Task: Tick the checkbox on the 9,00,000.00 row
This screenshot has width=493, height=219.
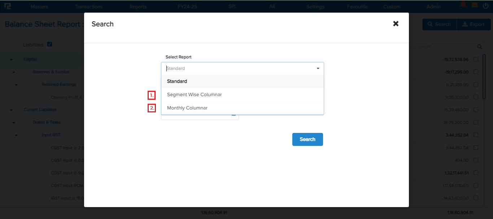Action: 476,97
